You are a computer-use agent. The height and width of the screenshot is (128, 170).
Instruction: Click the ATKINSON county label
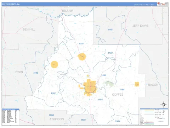(57, 119)
